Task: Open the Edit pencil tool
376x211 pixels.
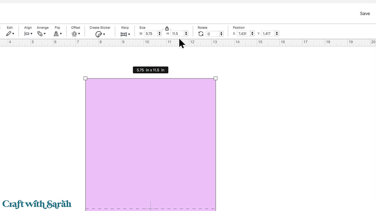Action: [x=9, y=34]
